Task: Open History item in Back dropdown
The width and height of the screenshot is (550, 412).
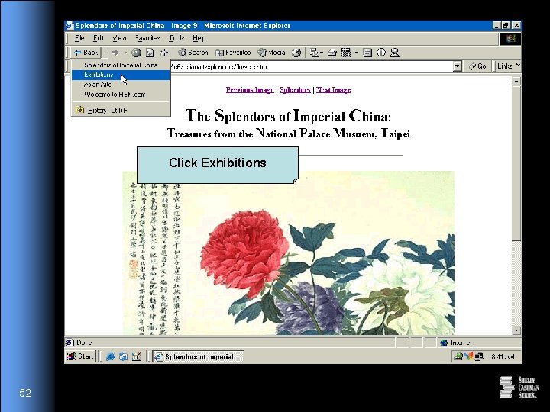Action: pyautogui.click(x=121, y=110)
